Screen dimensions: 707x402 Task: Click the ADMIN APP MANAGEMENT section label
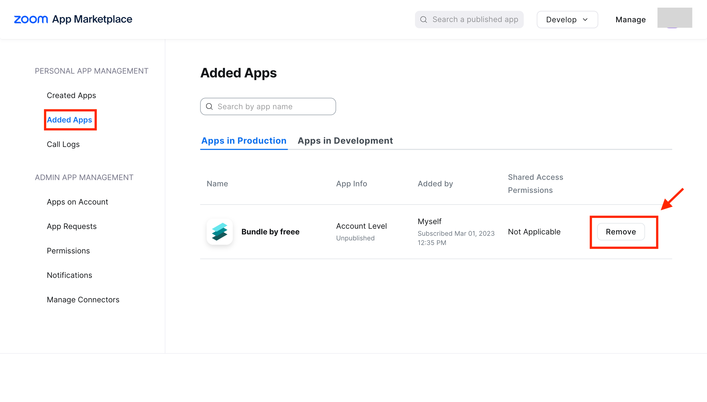pos(84,178)
